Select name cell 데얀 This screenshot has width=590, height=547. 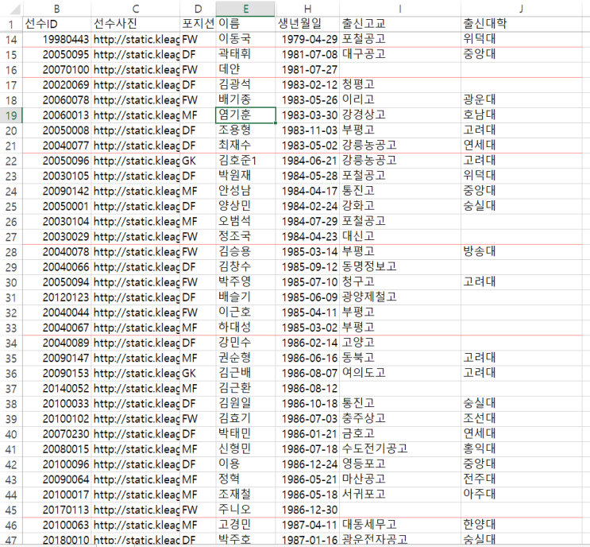(x=245, y=70)
